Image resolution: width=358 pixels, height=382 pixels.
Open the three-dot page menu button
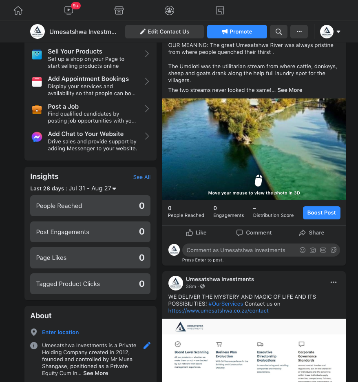pyautogui.click(x=299, y=32)
